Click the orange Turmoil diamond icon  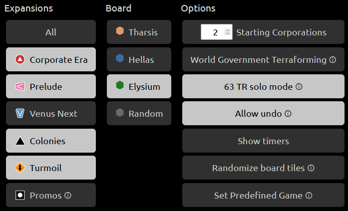20,168
